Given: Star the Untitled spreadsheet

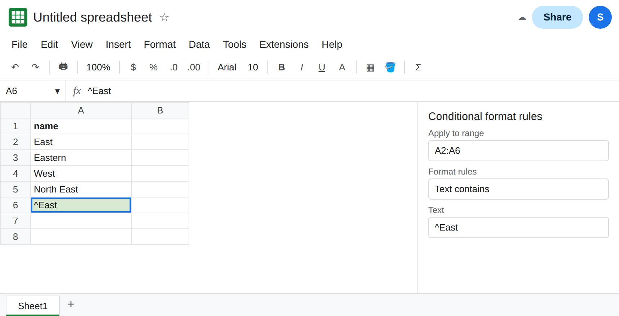Looking at the screenshot, I should pyautogui.click(x=164, y=17).
